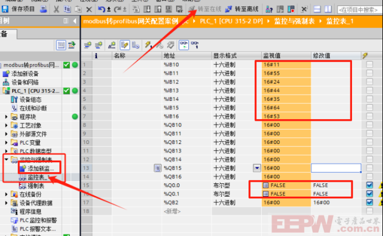Click the monitor all glasses icon
This screenshot has width=383, height=236.
184,45
